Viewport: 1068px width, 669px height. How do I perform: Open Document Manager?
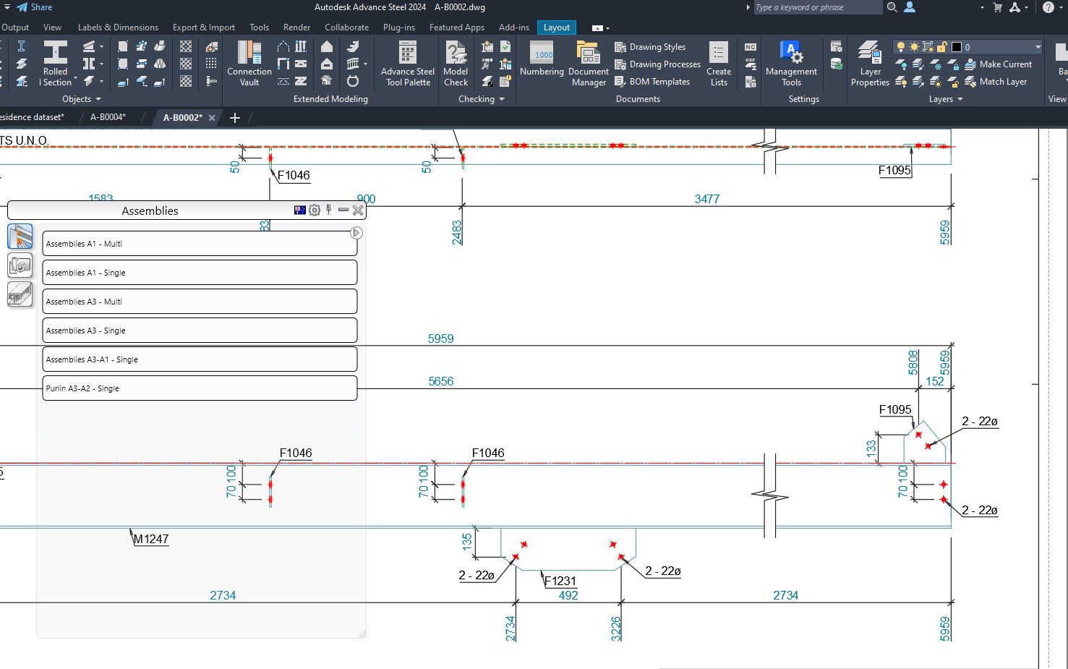click(589, 63)
